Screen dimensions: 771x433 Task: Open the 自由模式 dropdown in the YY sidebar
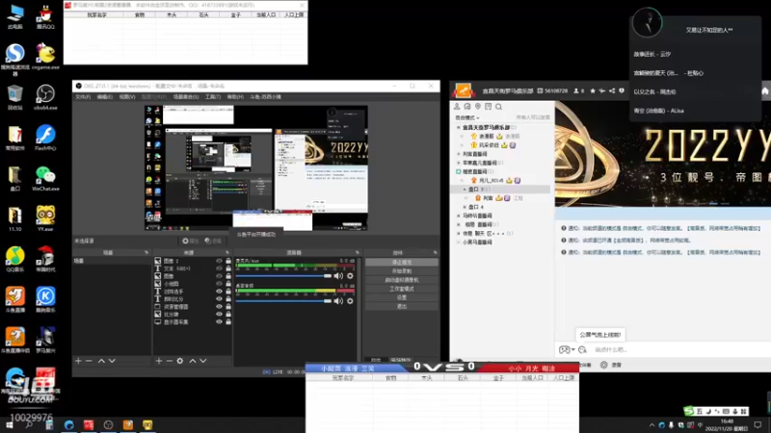(x=467, y=117)
